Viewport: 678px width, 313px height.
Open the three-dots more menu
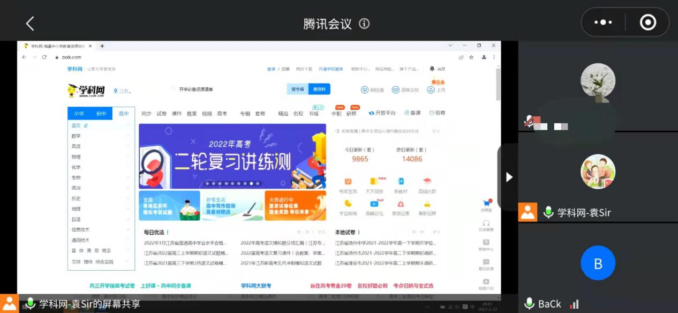click(603, 23)
